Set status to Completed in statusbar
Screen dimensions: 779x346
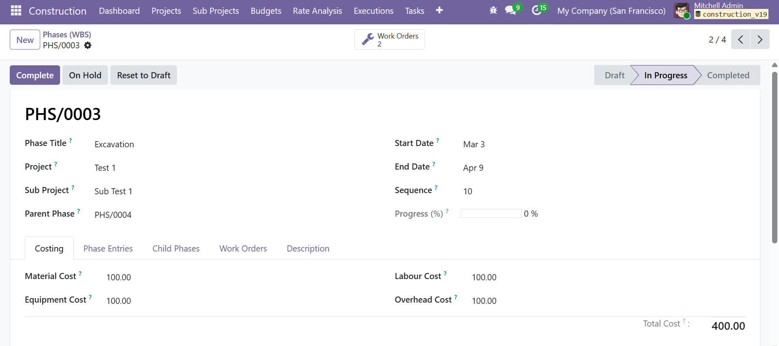pyautogui.click(x=728, y=75)
